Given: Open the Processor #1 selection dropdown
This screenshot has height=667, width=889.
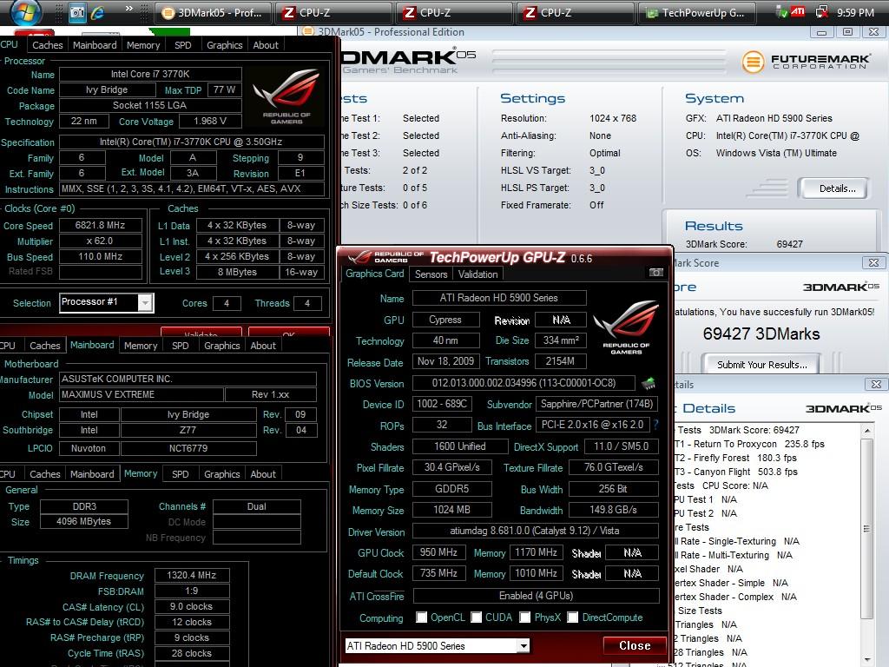Looking at the screenshot, I should tap(145, 303).
